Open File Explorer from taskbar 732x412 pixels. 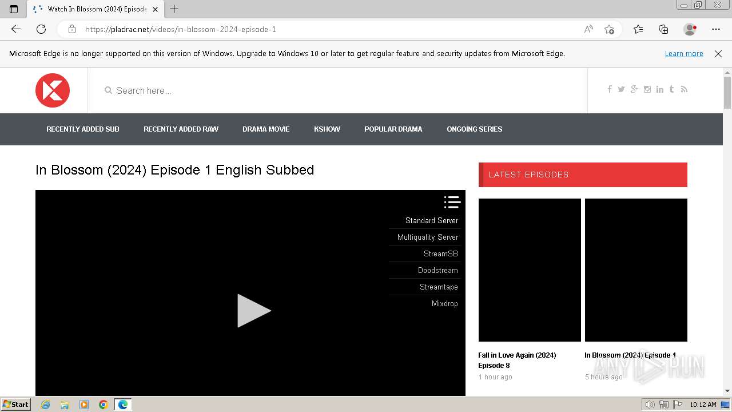[x=65, y=405]
